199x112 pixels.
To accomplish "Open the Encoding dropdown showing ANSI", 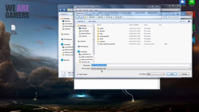I will [156, 74].
